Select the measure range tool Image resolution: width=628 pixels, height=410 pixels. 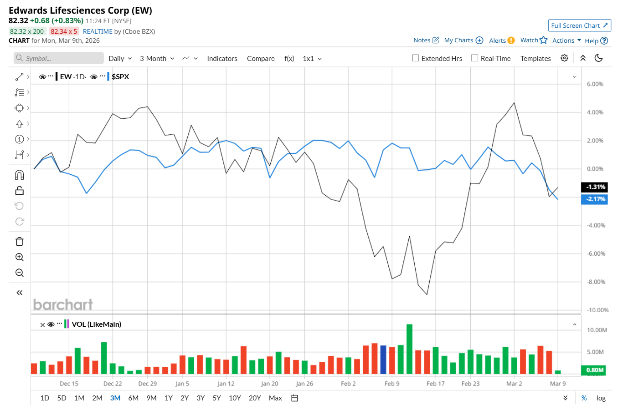[x=19, y=155]
